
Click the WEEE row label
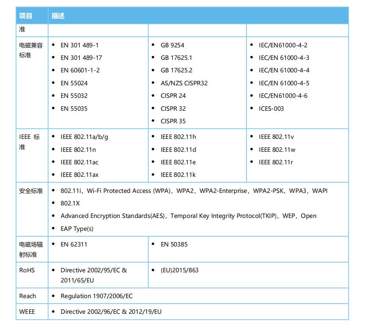point(27,311)
